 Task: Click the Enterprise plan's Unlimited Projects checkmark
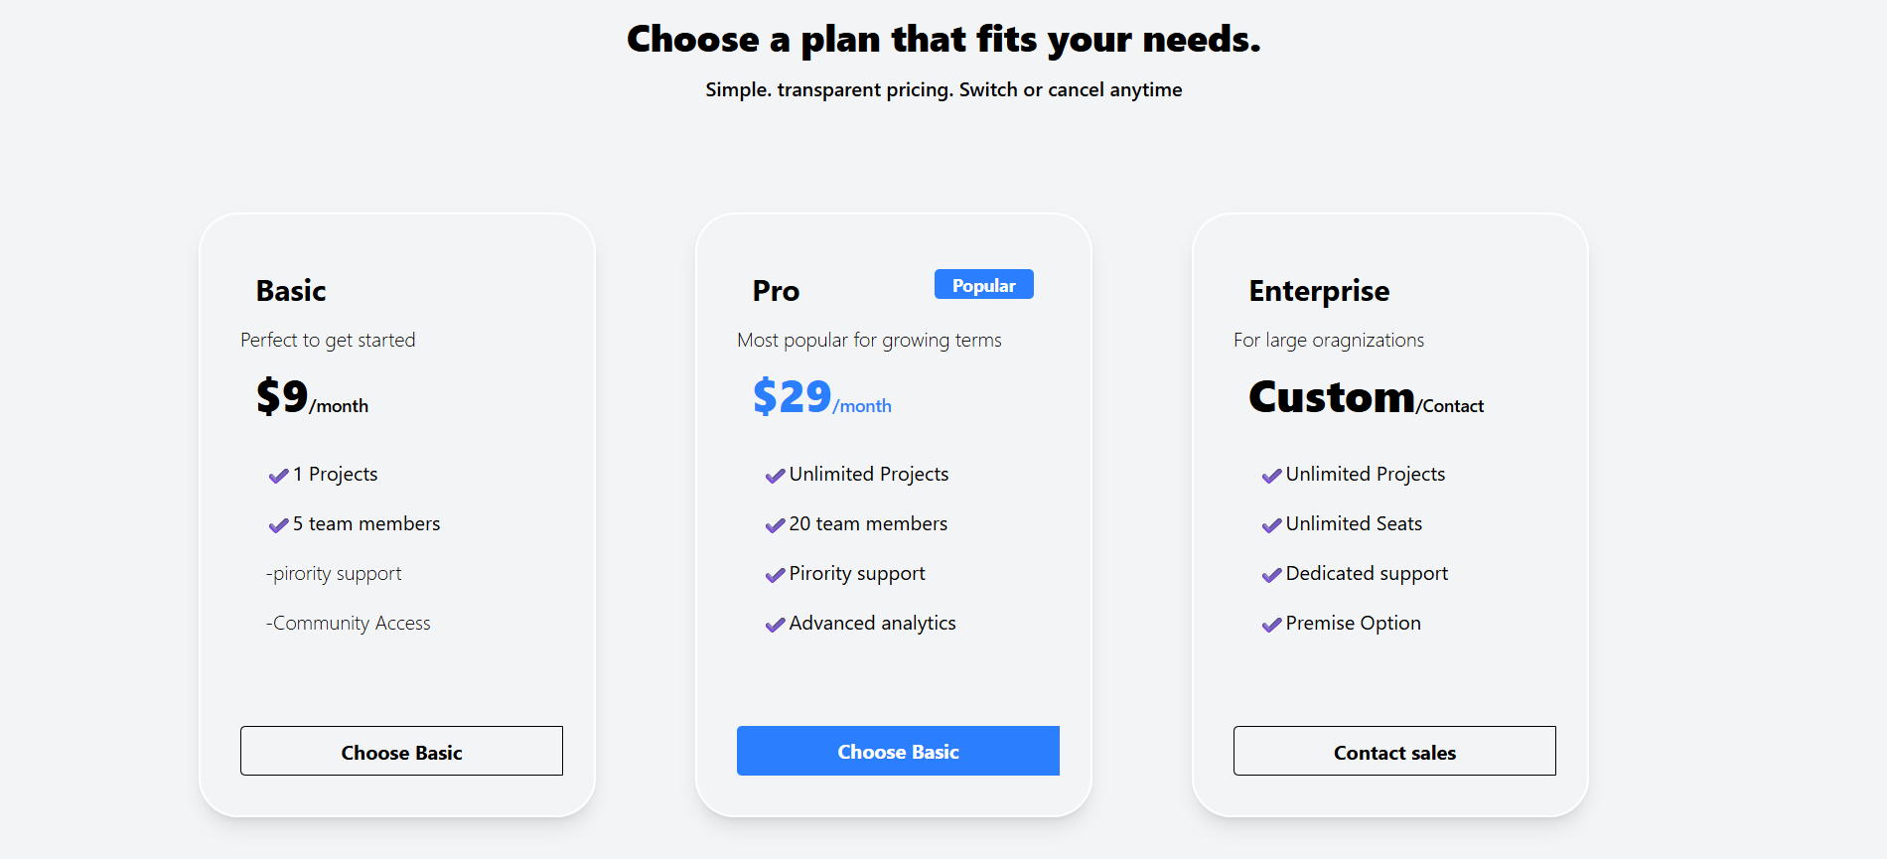1271,476
